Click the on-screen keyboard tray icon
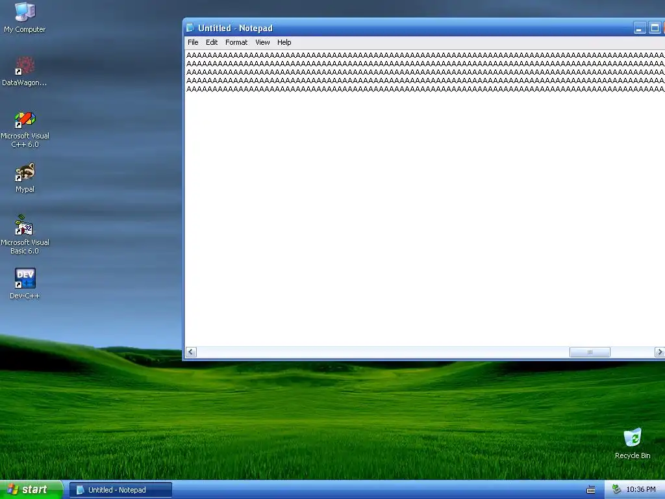This screenshot has height=499, width=665. point(591,490)
